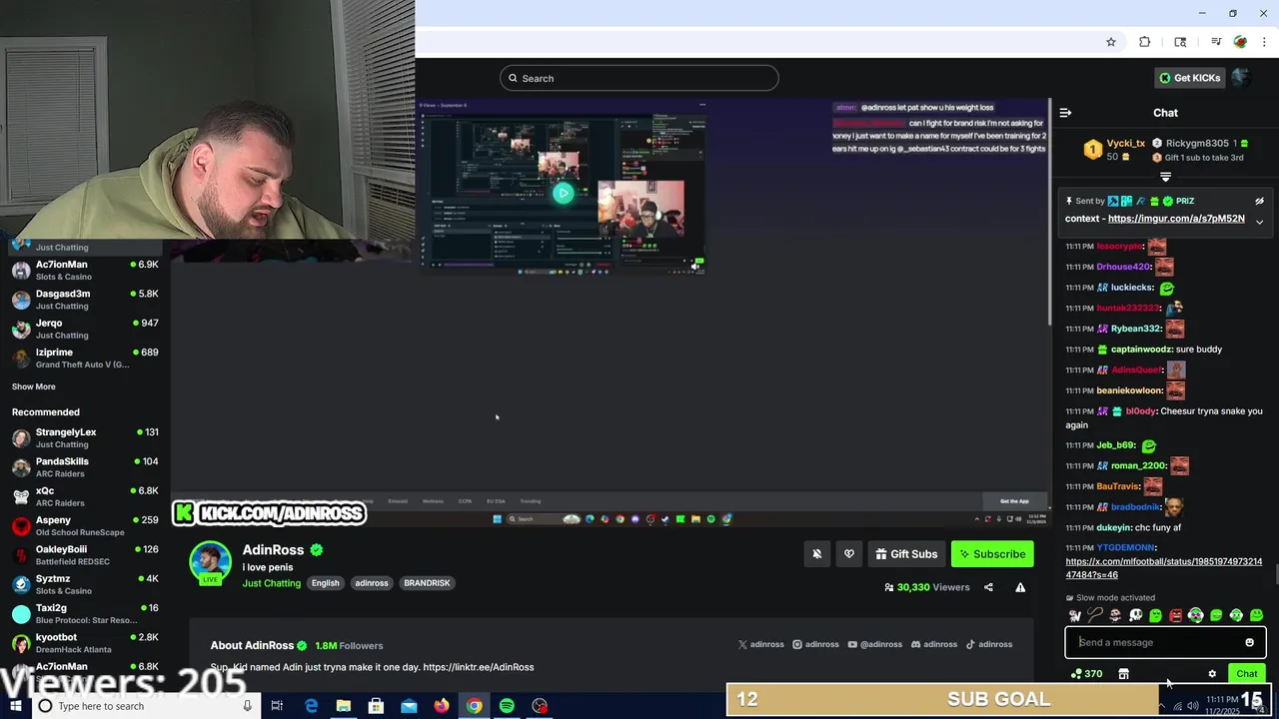Open Jerqo channel in sidebar
The width and height of the screenshot is (1279, 719).
[85, 329]
